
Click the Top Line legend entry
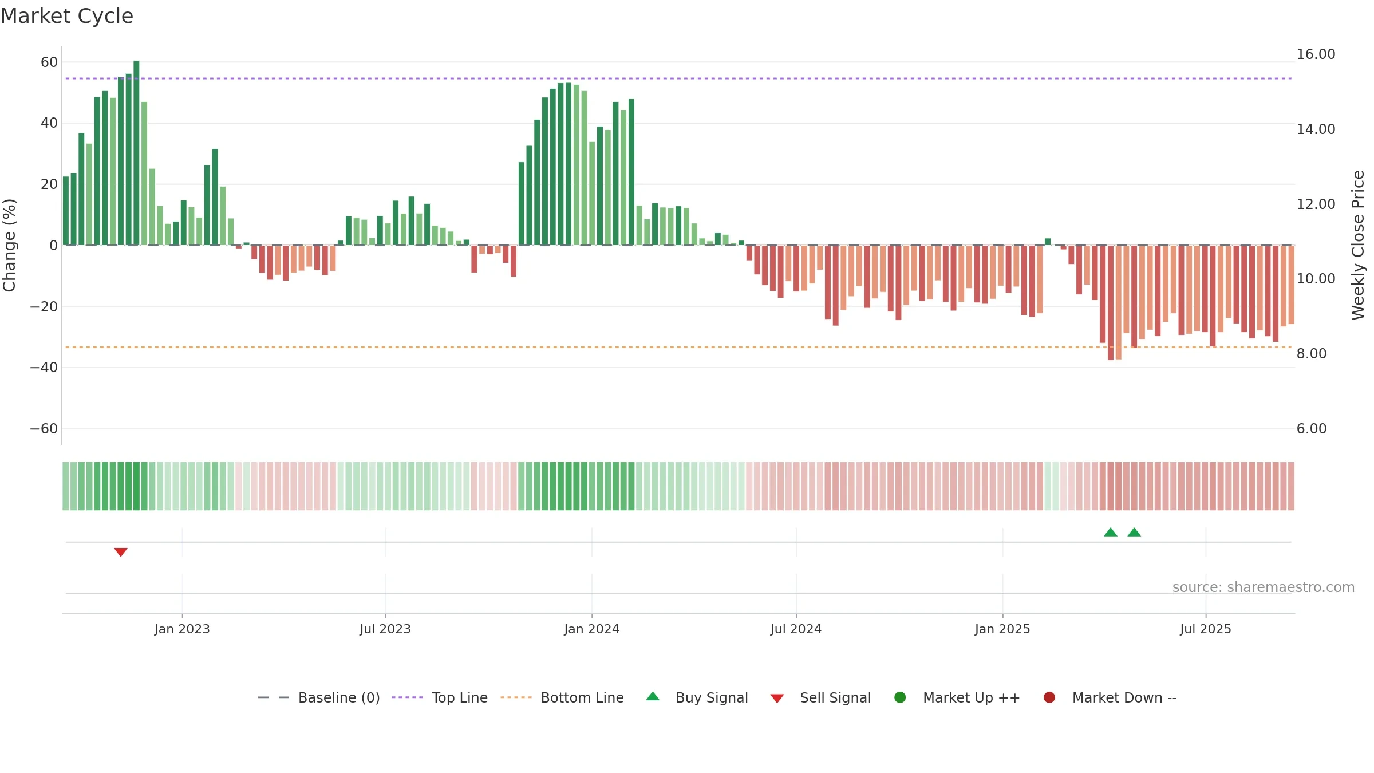point(440,697)
